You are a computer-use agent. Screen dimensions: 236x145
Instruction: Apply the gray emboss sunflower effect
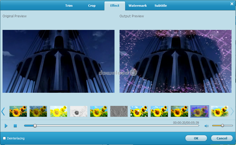click(x=119, y=111)
